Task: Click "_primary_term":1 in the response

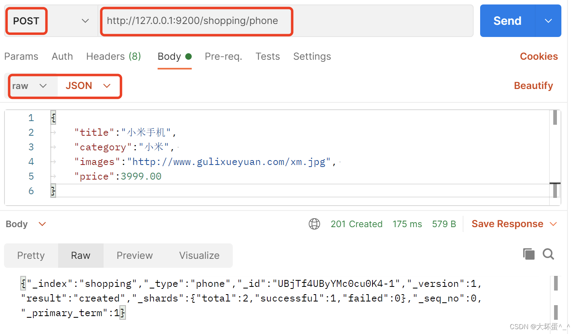Action: 71,313
